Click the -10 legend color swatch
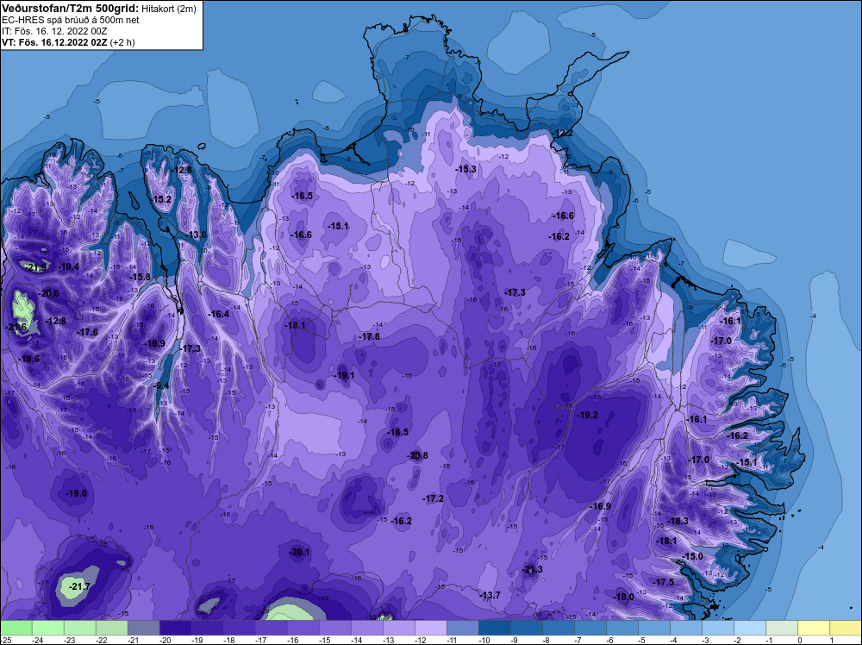Image resolution: width=862 pixels, height=645 pixels. click(494, 628)
